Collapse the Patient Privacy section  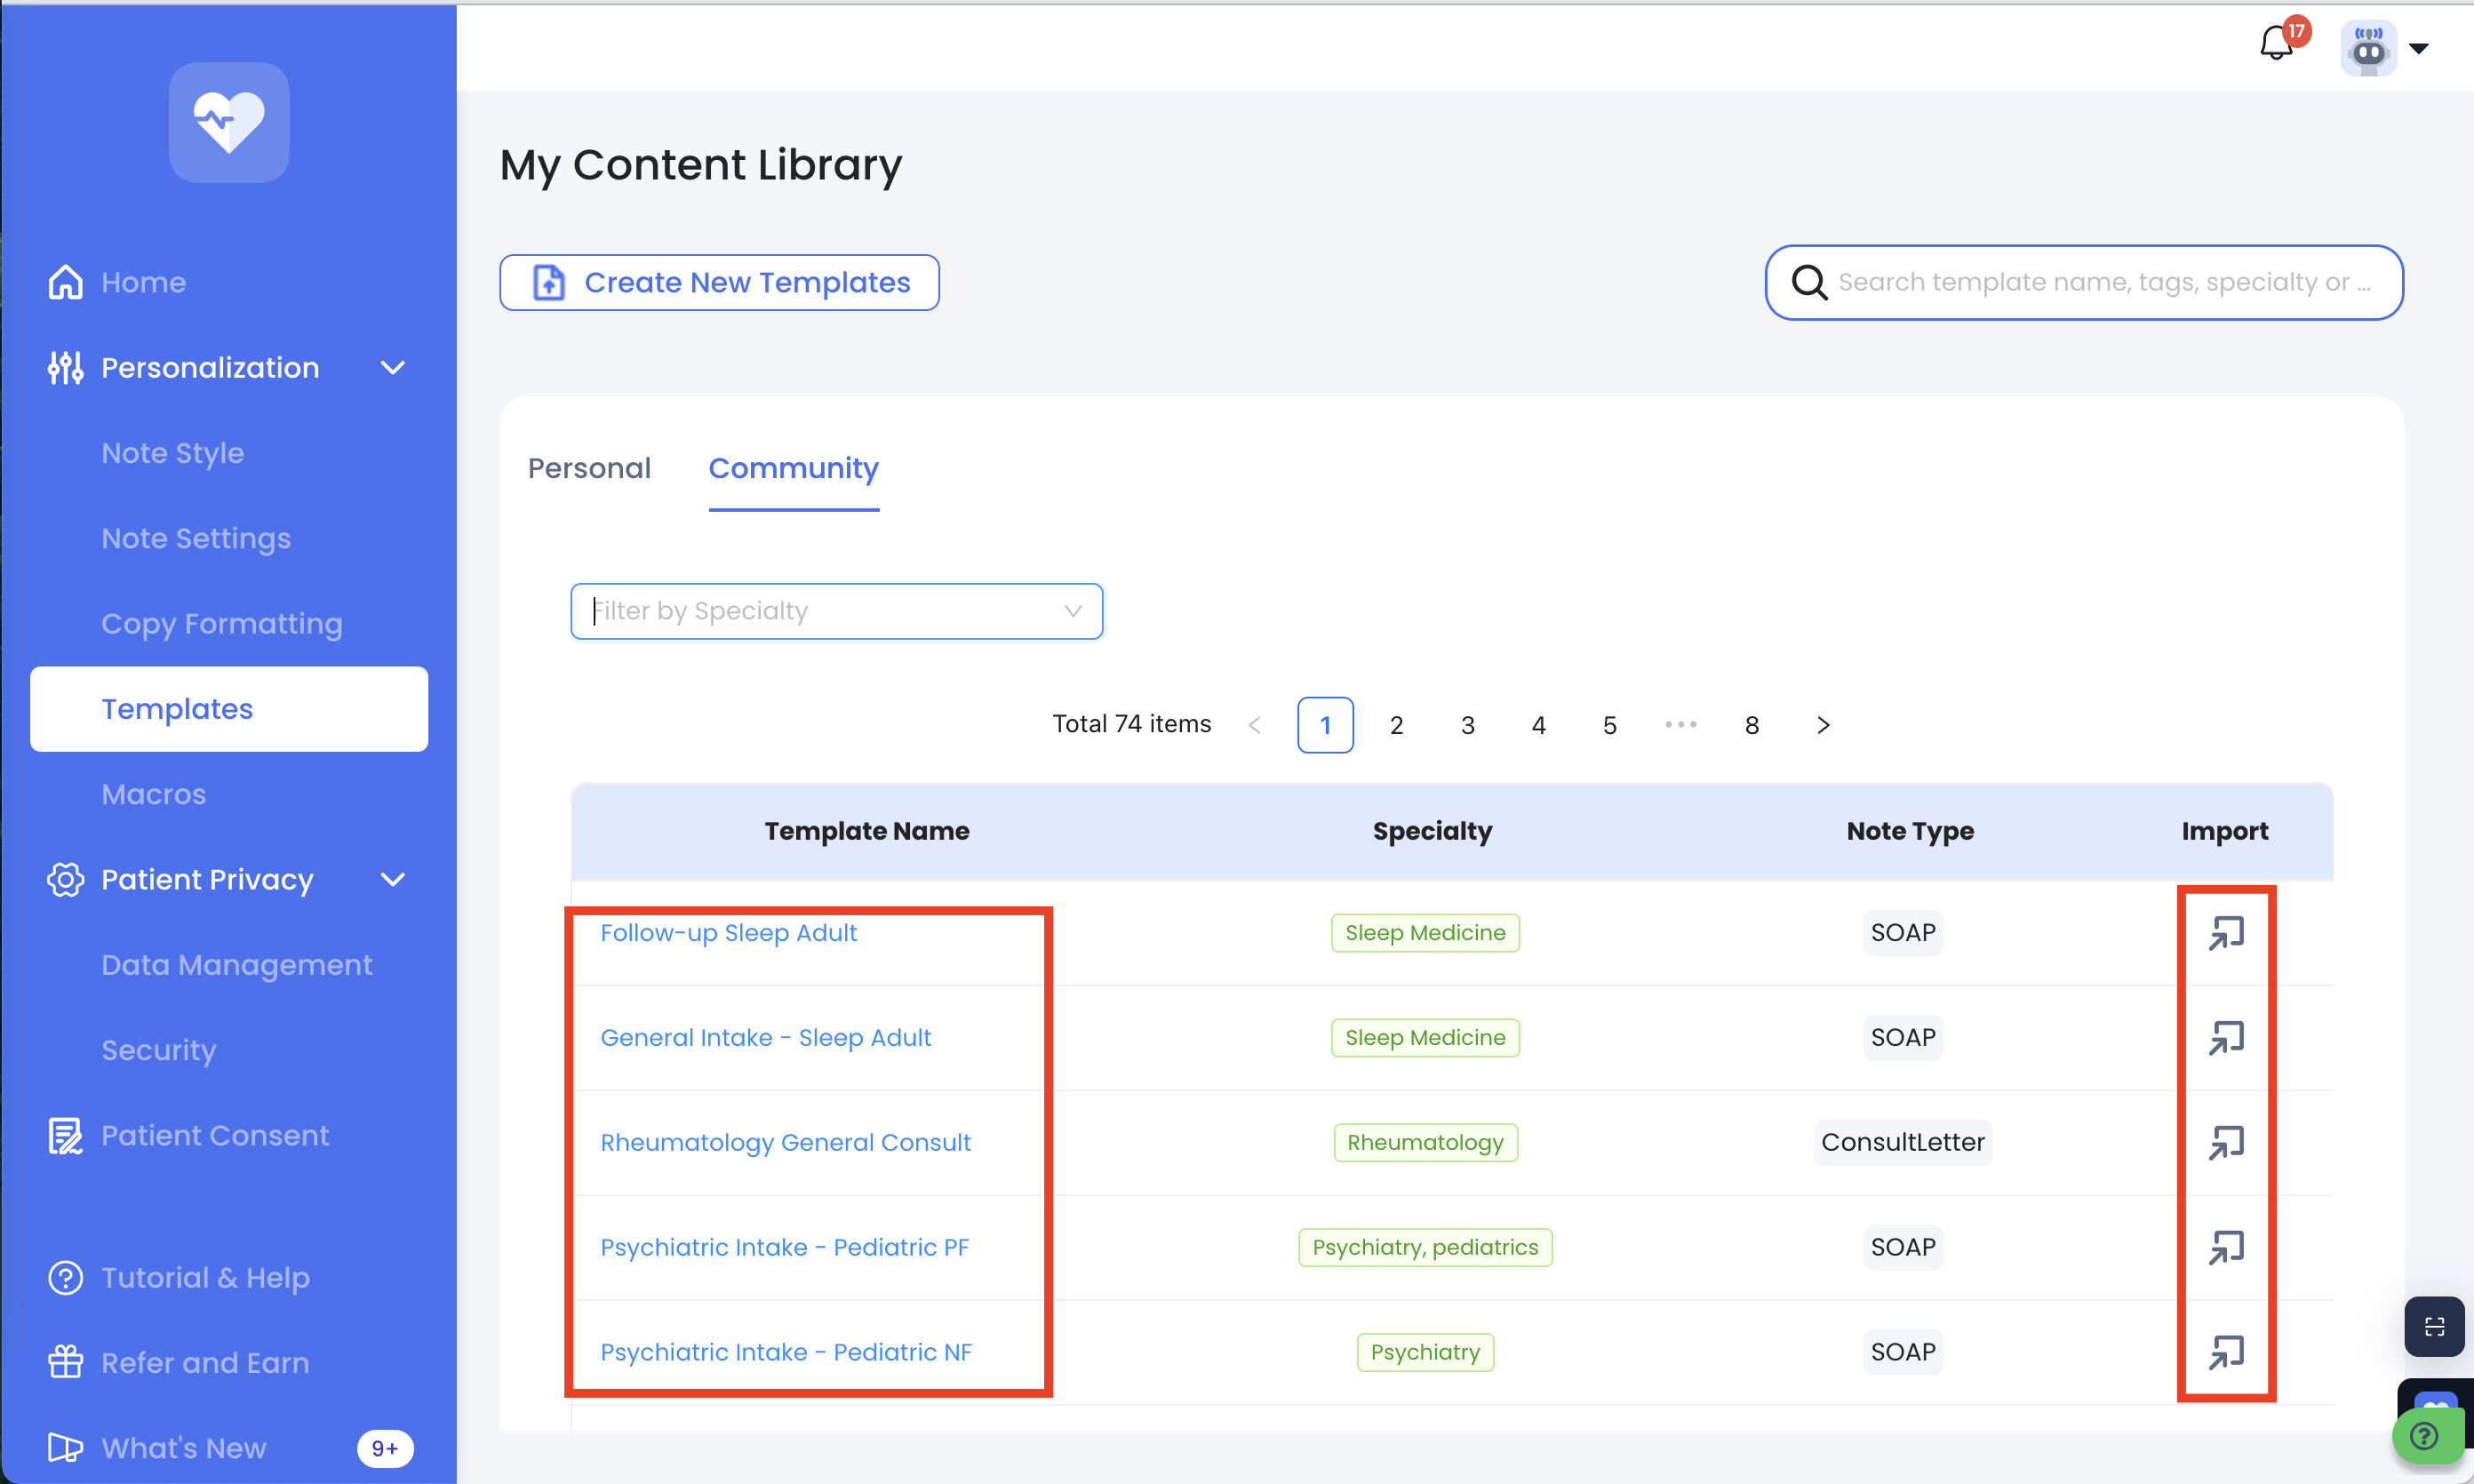tap(393, 880)
